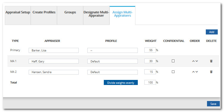Open the Designate Multi-Appraiser tab
Image resolution: width=224 pixels, height=112 pixels.
96,15
